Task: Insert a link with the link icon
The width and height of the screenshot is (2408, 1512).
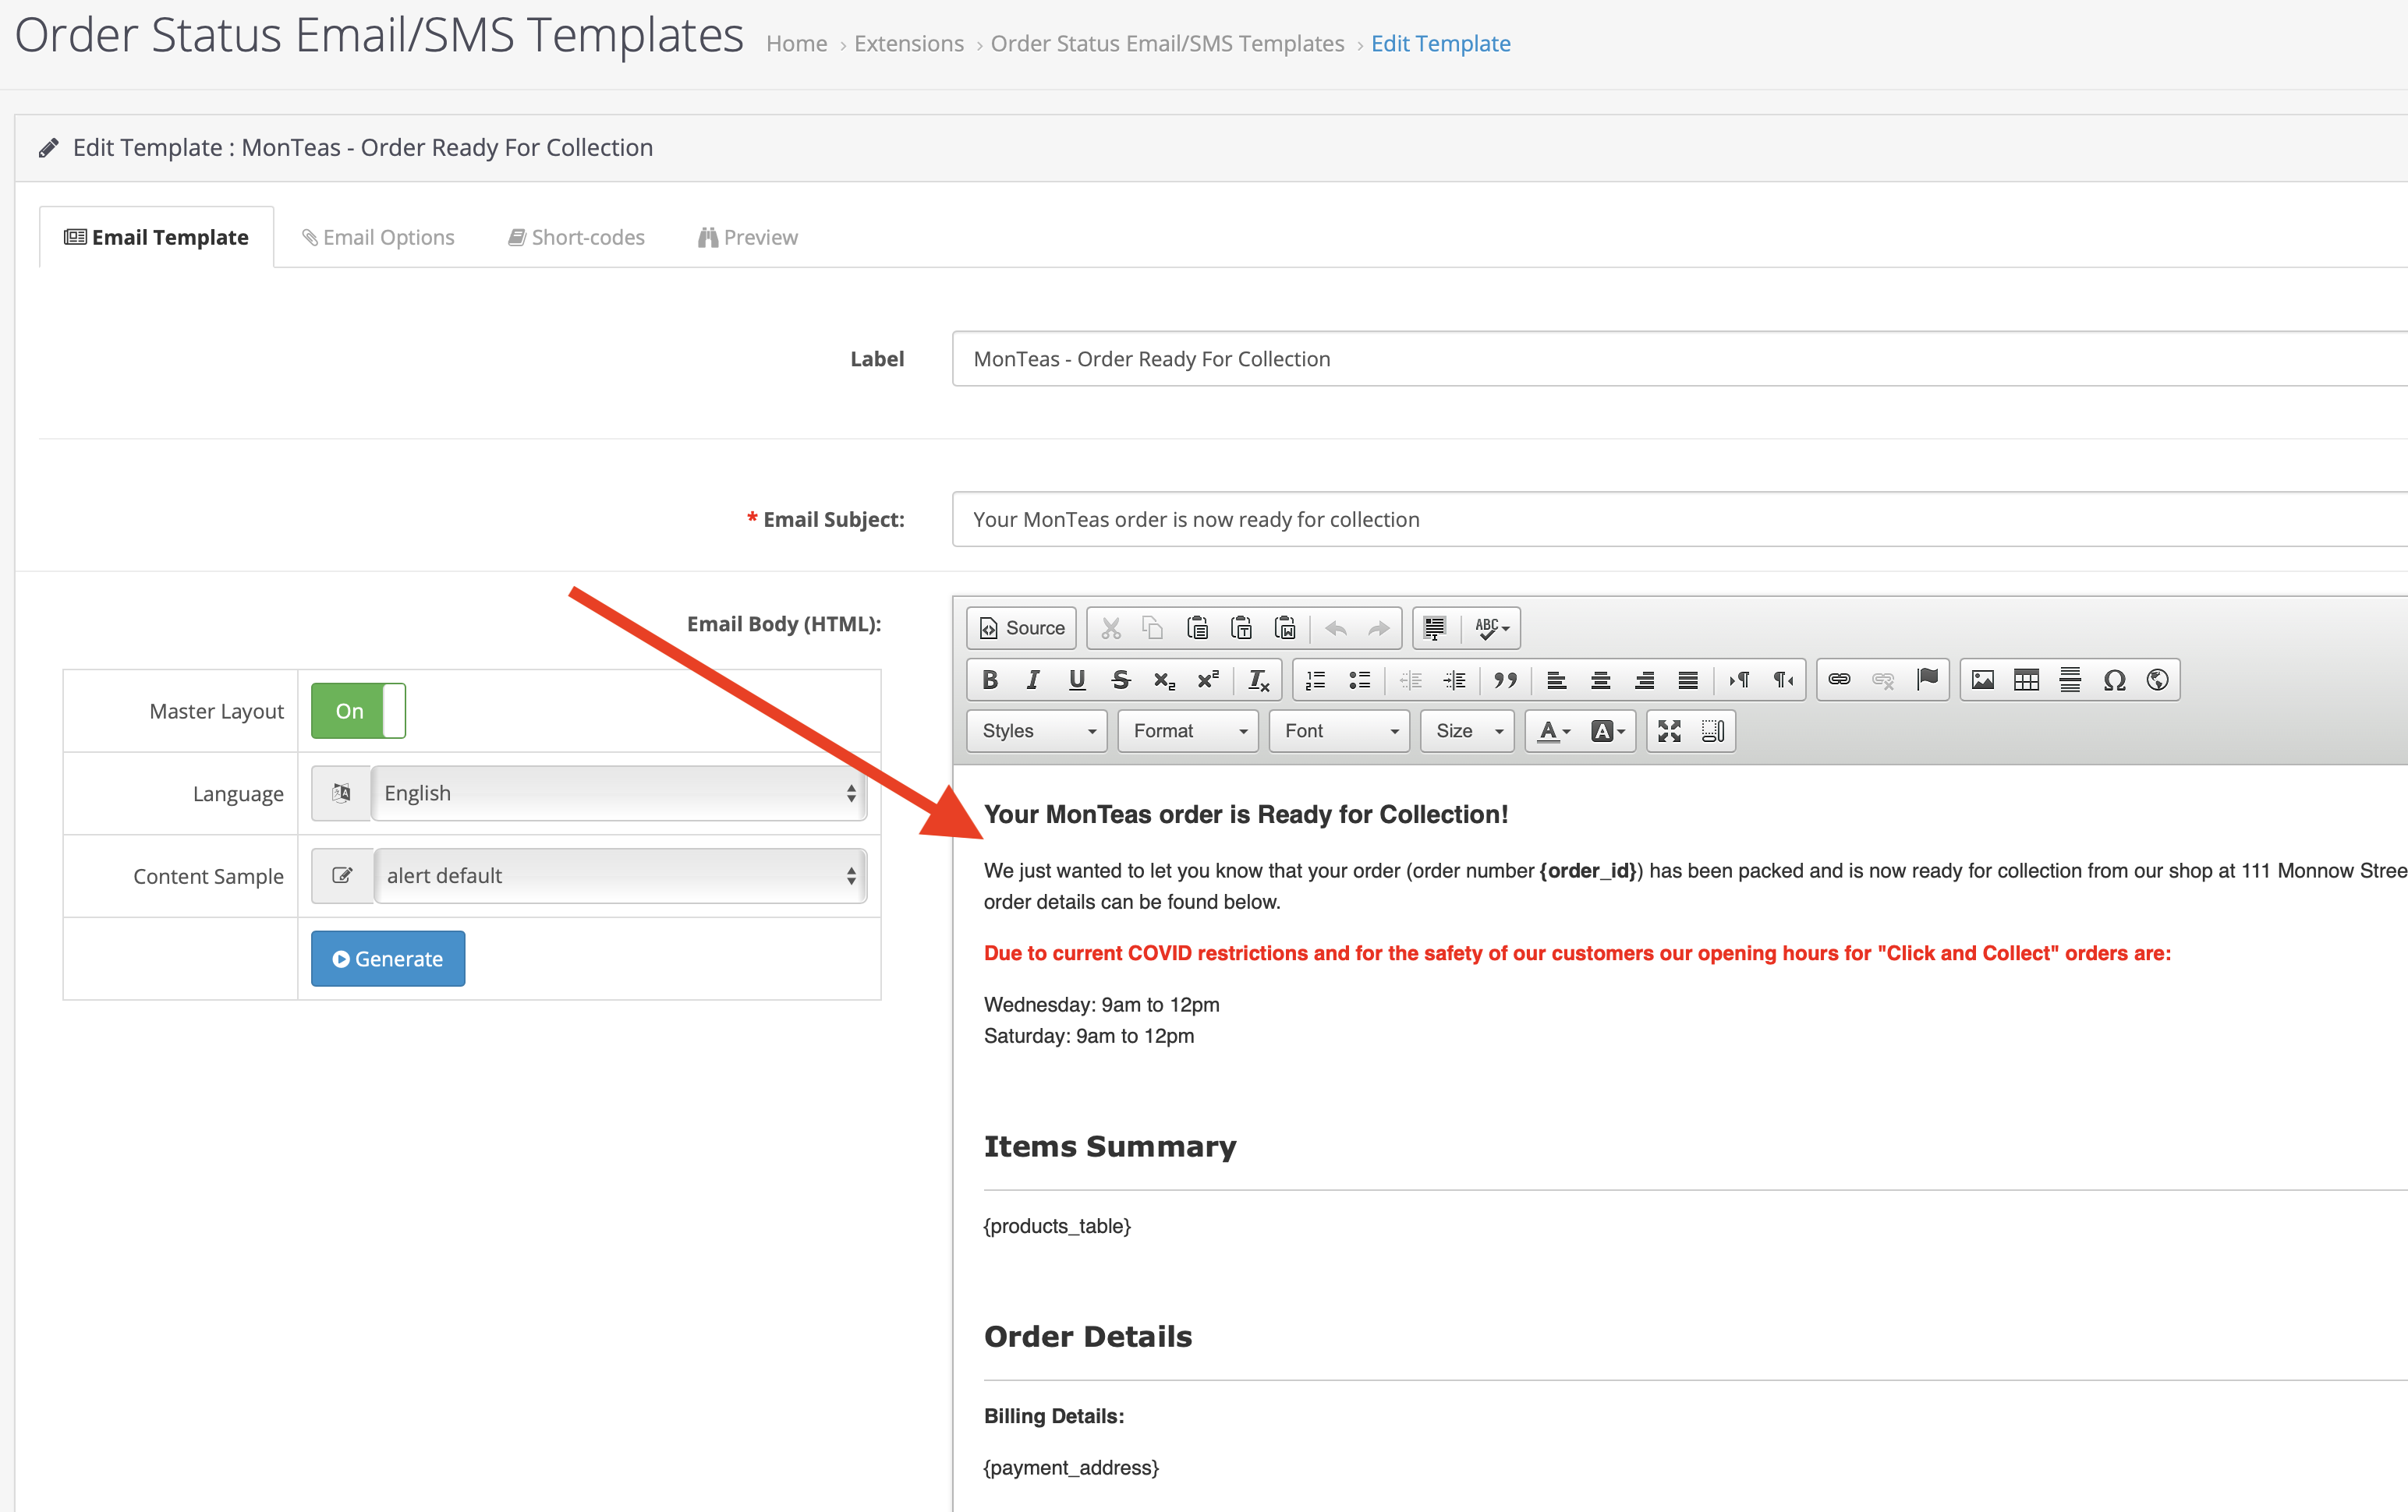Action: [x=1838, y=680]
